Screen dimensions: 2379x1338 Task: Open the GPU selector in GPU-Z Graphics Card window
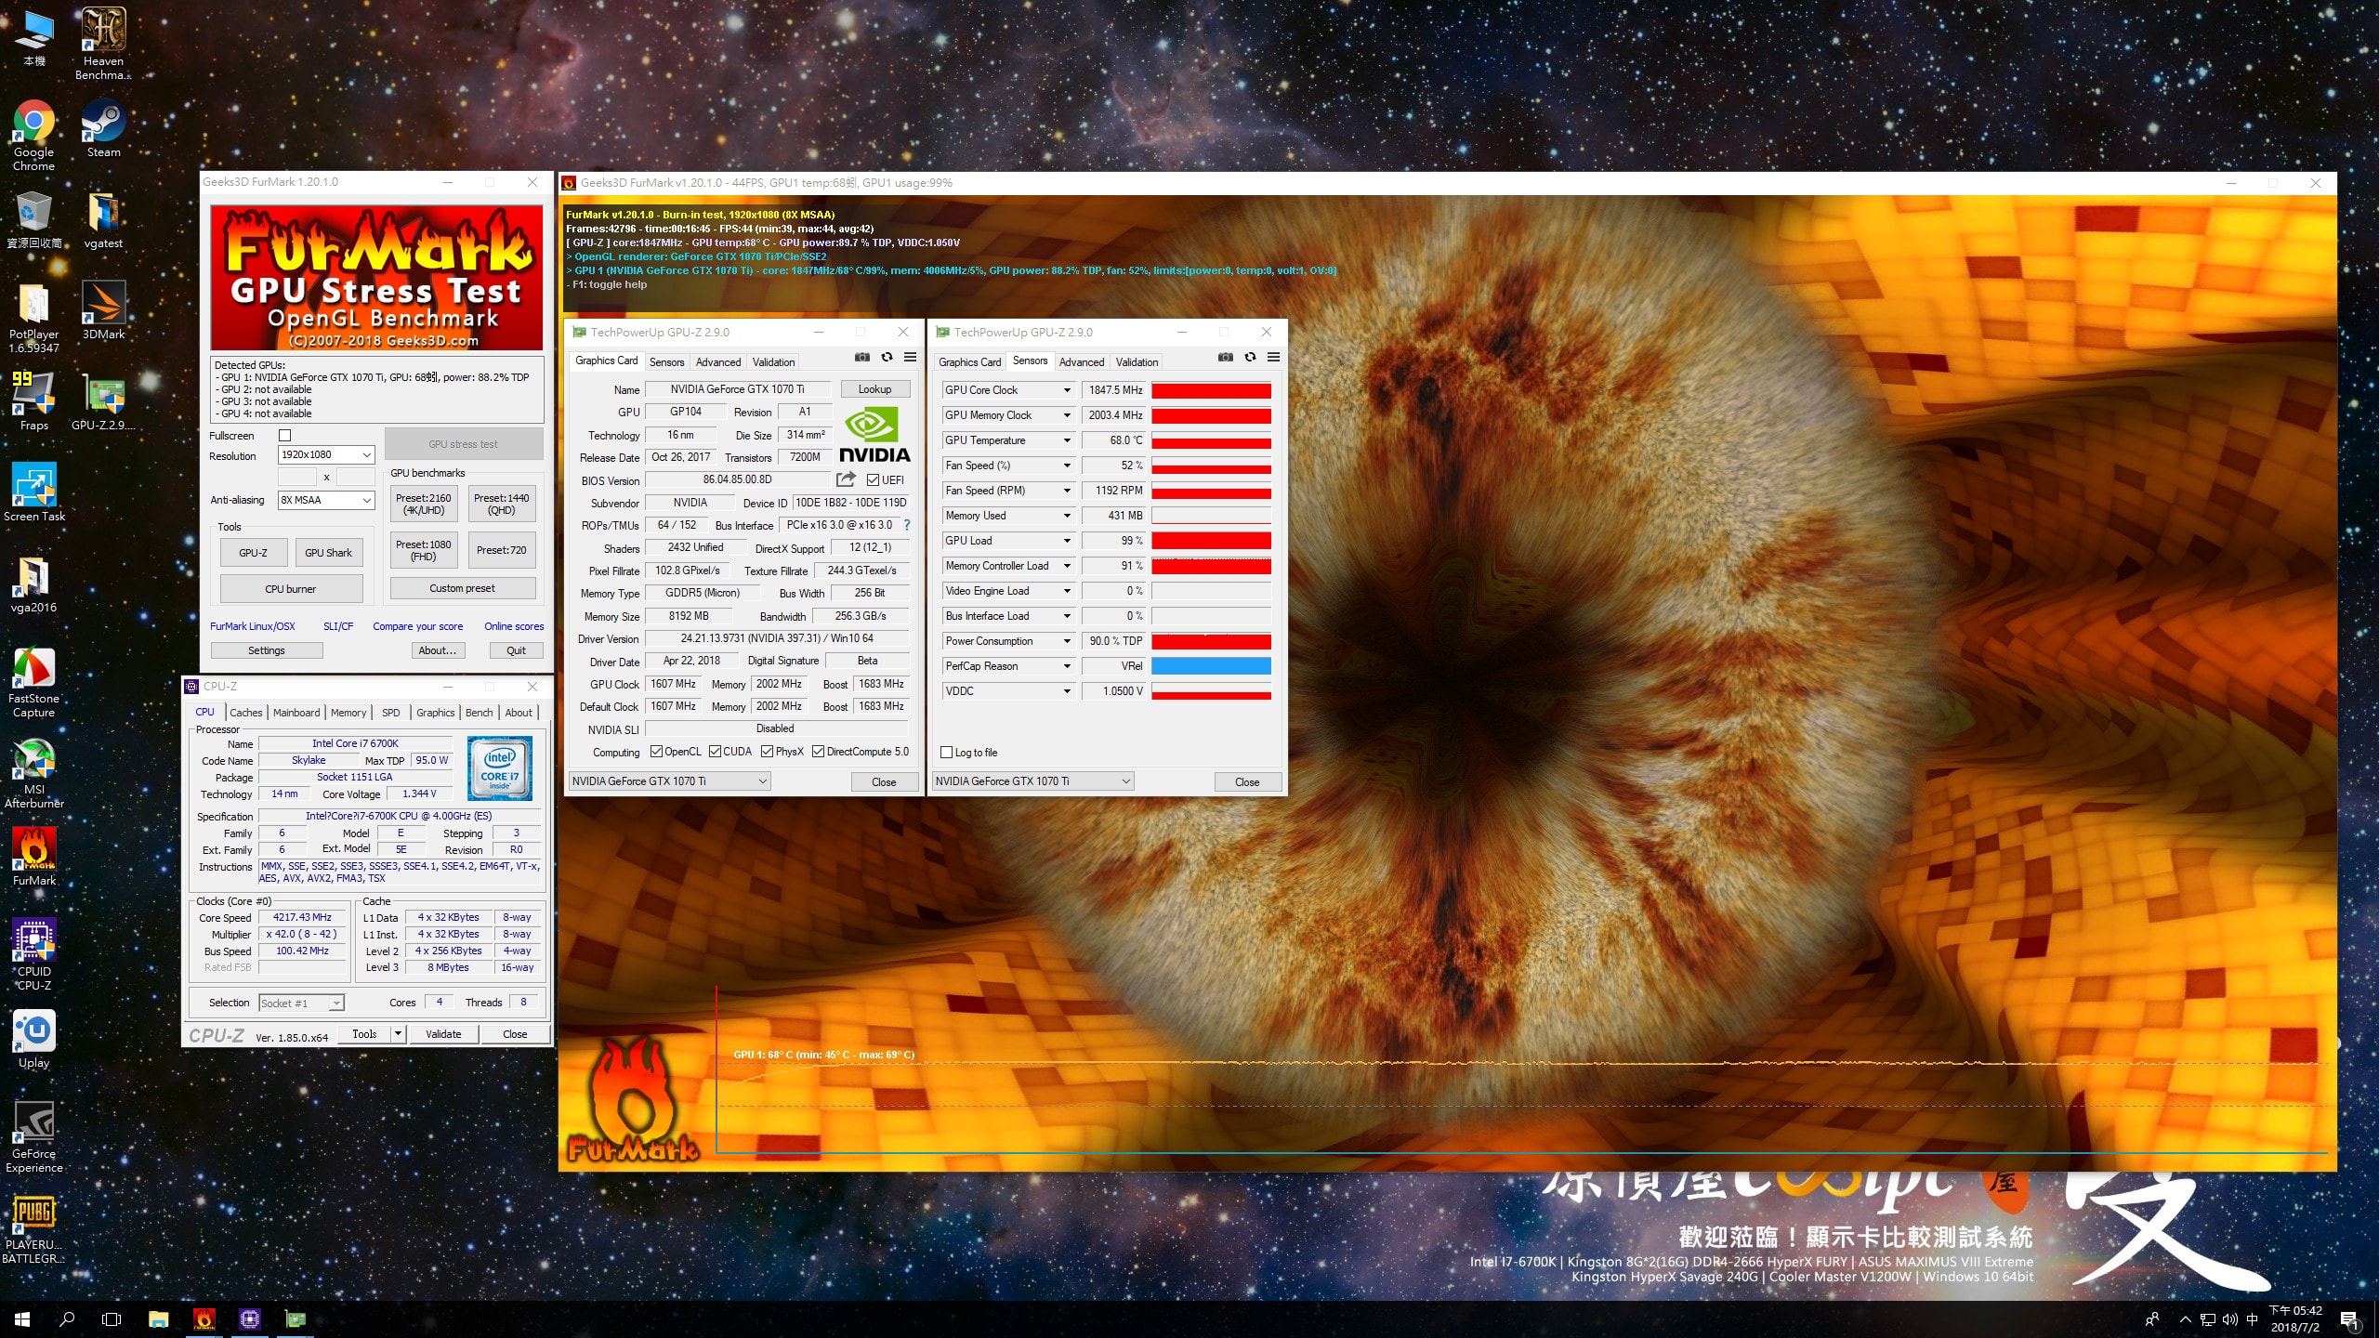point(669,781)
